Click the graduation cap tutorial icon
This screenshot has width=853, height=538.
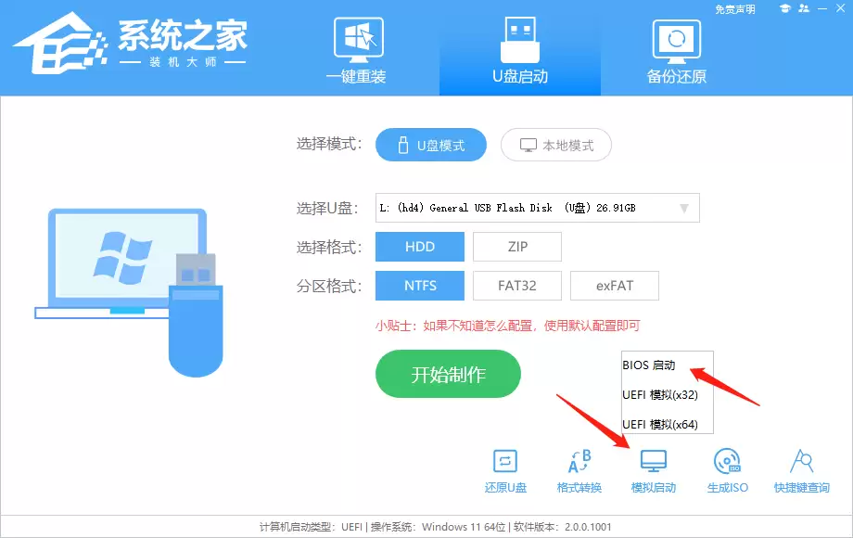tap(784, 8)
